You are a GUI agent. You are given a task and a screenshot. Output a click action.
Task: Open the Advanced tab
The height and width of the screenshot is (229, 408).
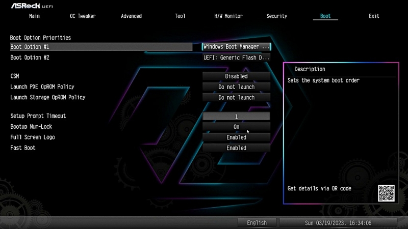[131, 16]
